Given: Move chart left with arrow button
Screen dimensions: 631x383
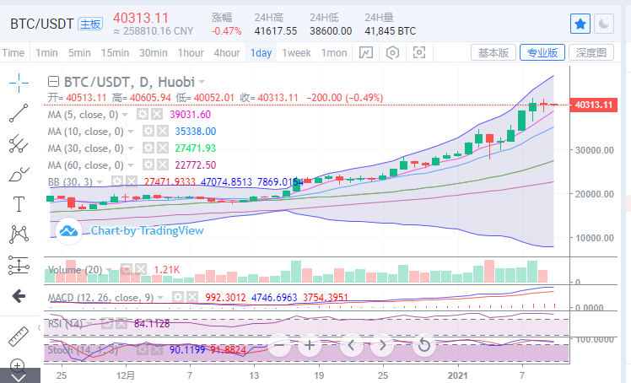Looking at the screenshot, I should point(351,345).
